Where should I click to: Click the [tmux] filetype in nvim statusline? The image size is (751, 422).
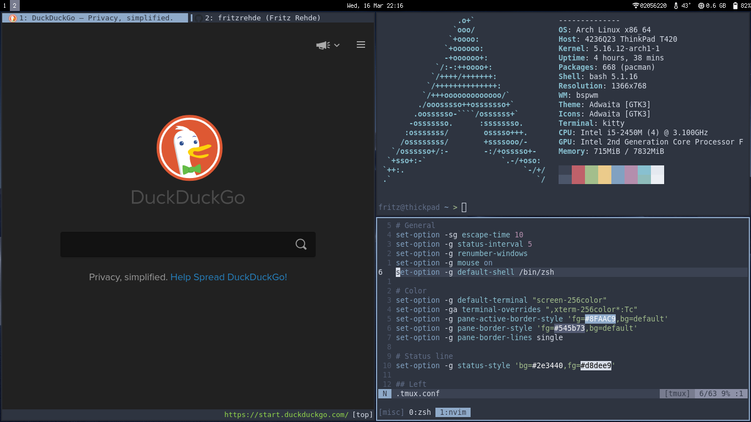point(677,393)
